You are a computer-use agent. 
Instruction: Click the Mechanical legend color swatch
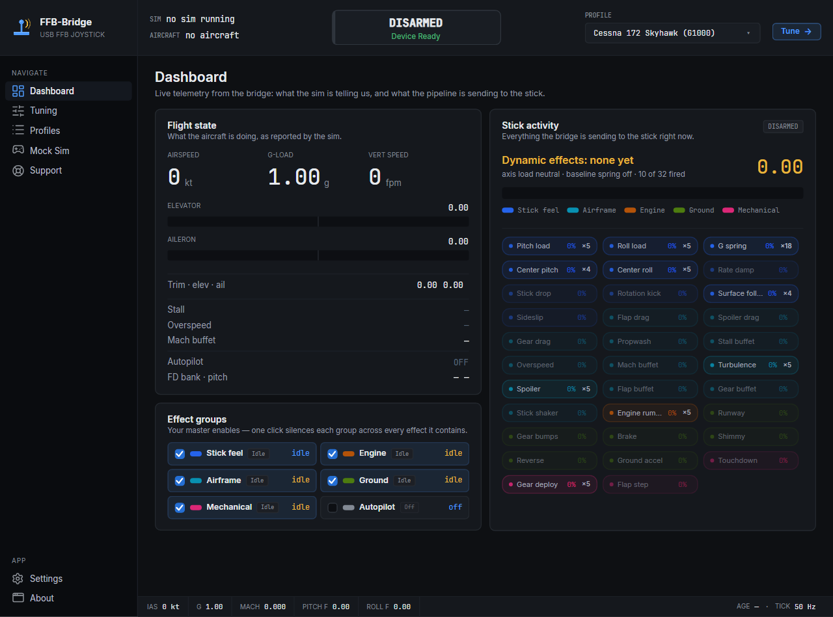pos(728,210)
